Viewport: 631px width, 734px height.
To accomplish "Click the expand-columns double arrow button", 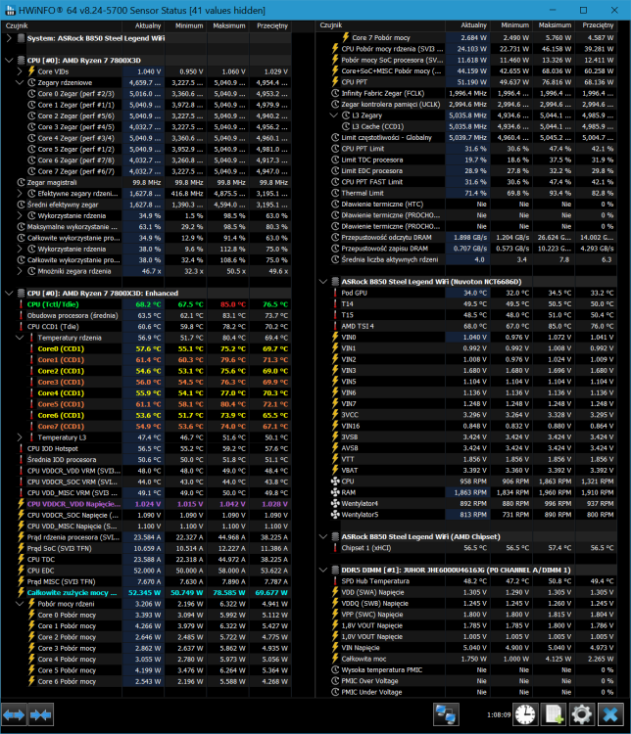I will (x=14, y=714).
